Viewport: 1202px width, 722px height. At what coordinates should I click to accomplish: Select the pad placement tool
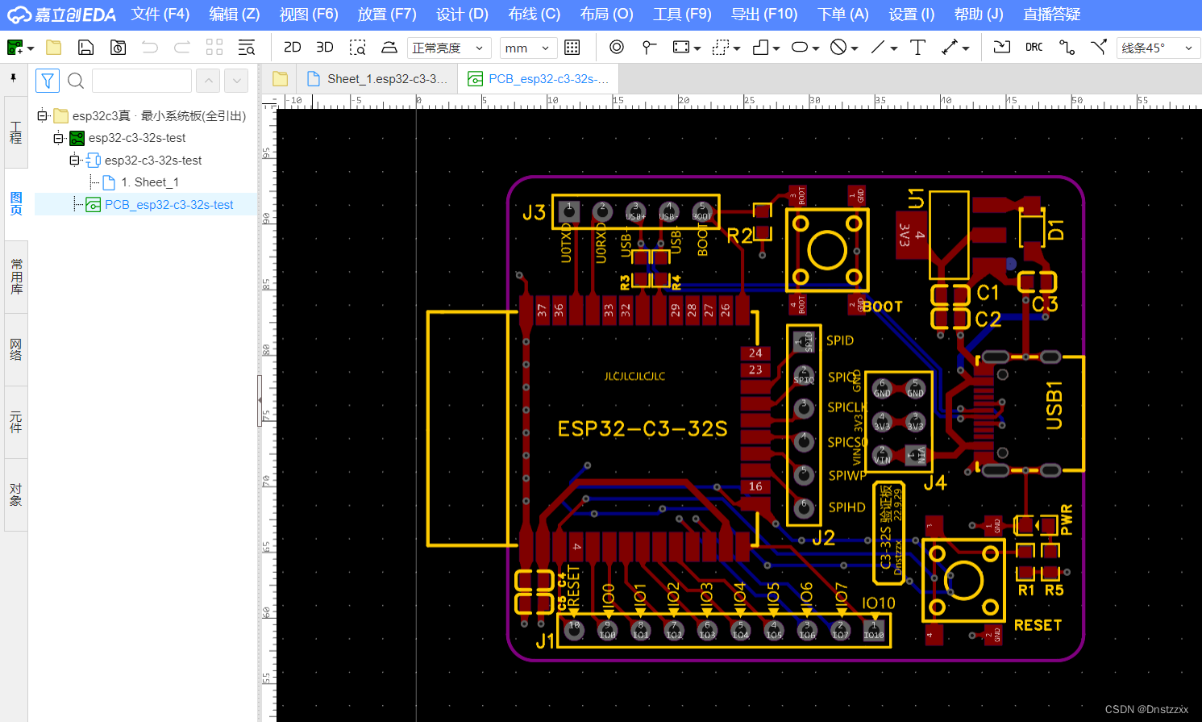click(x=649, y=48)
